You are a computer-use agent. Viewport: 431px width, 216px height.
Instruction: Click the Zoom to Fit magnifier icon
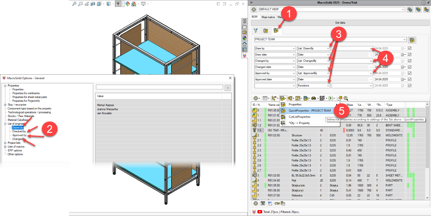coord(74,4)
